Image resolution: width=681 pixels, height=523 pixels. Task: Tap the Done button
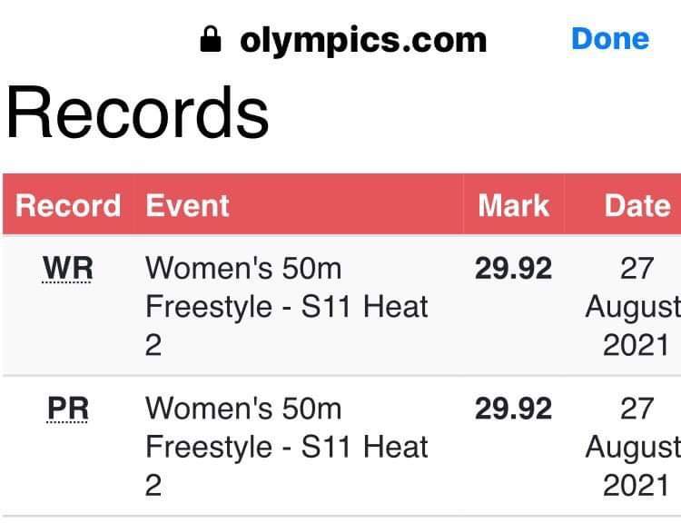tap(610, 39)
